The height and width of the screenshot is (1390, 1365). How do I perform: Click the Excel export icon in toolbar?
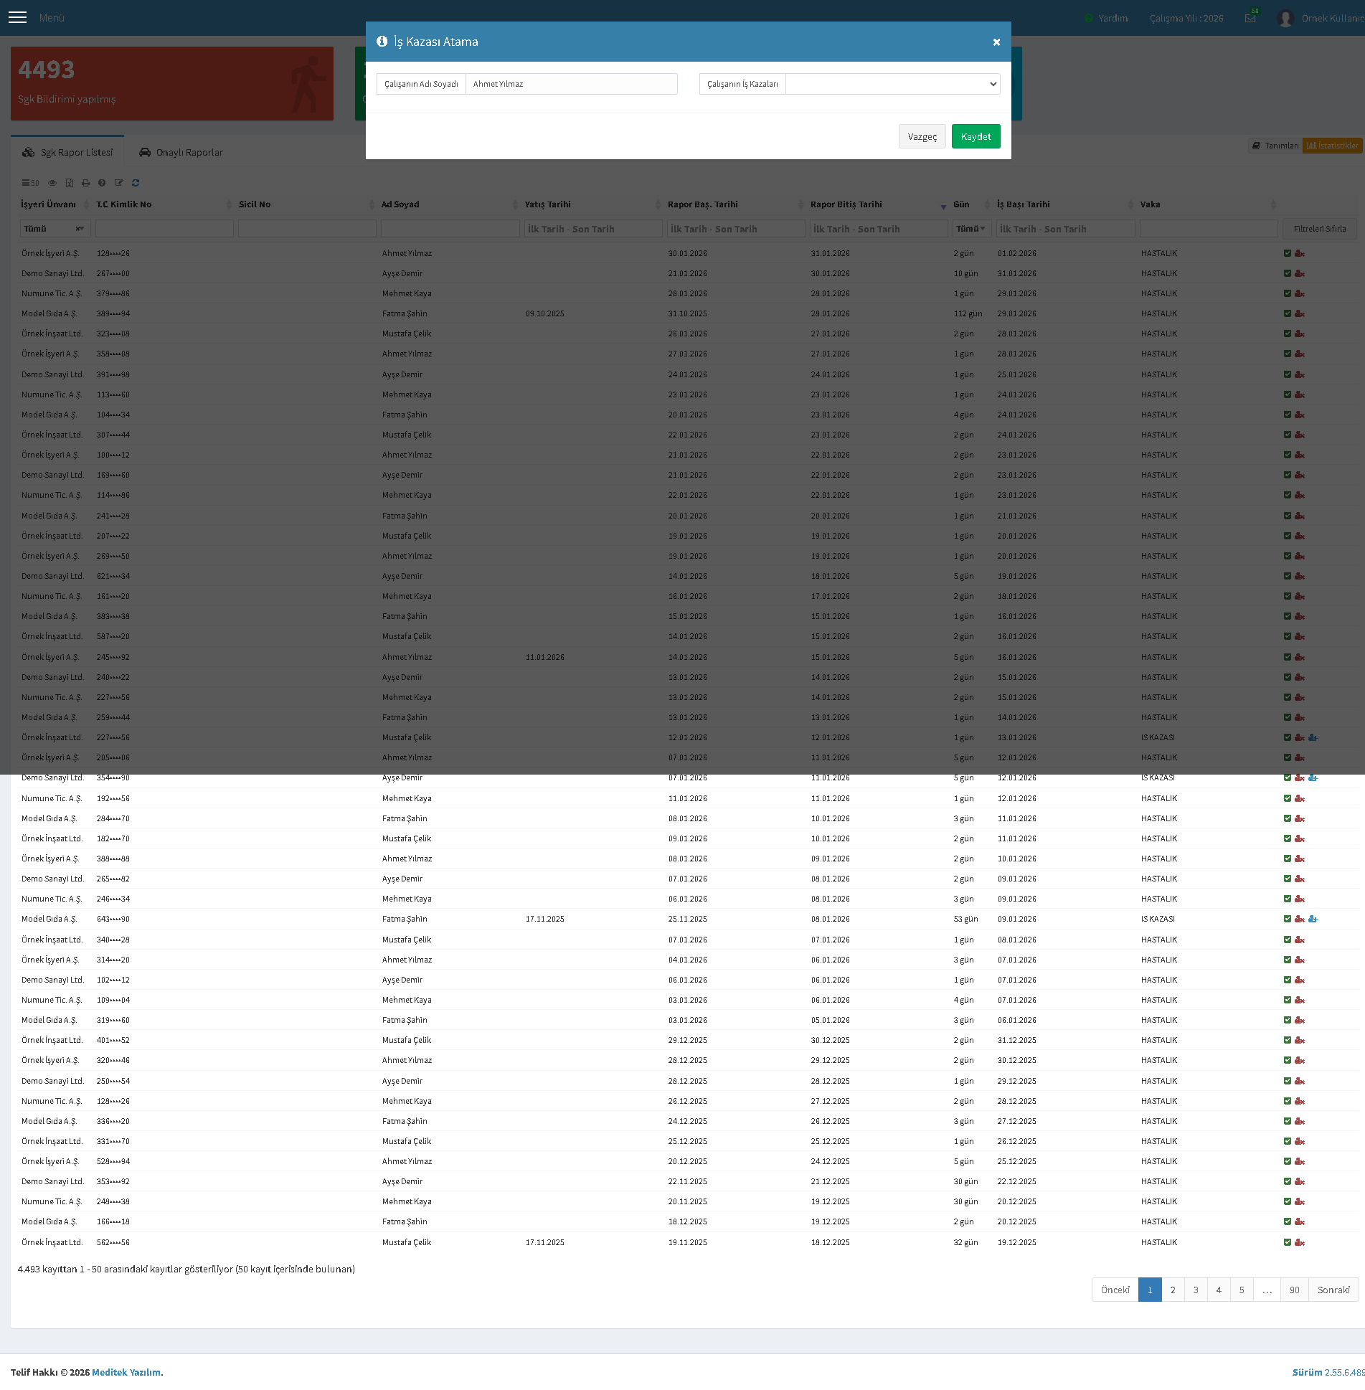[x=70, y=183]
